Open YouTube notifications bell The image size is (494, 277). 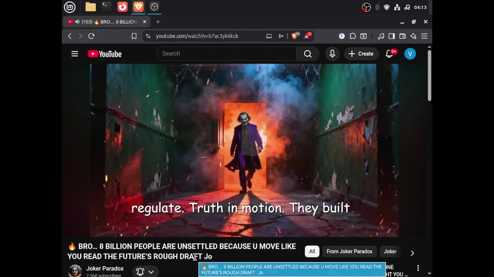[390, 54]
